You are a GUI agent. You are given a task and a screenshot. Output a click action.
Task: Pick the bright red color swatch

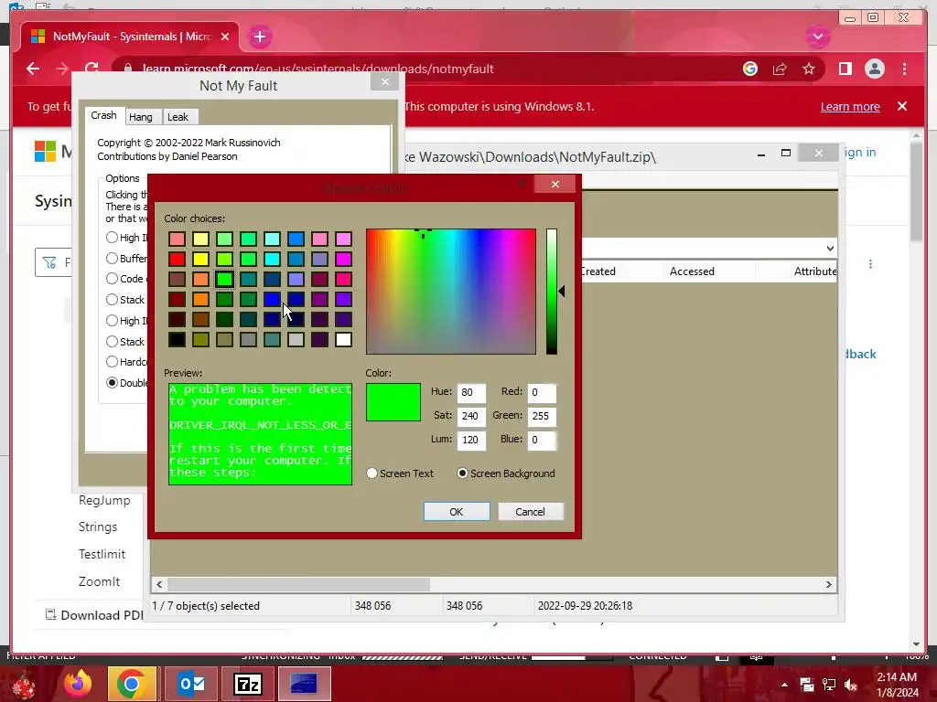click(x=177, y=259)
